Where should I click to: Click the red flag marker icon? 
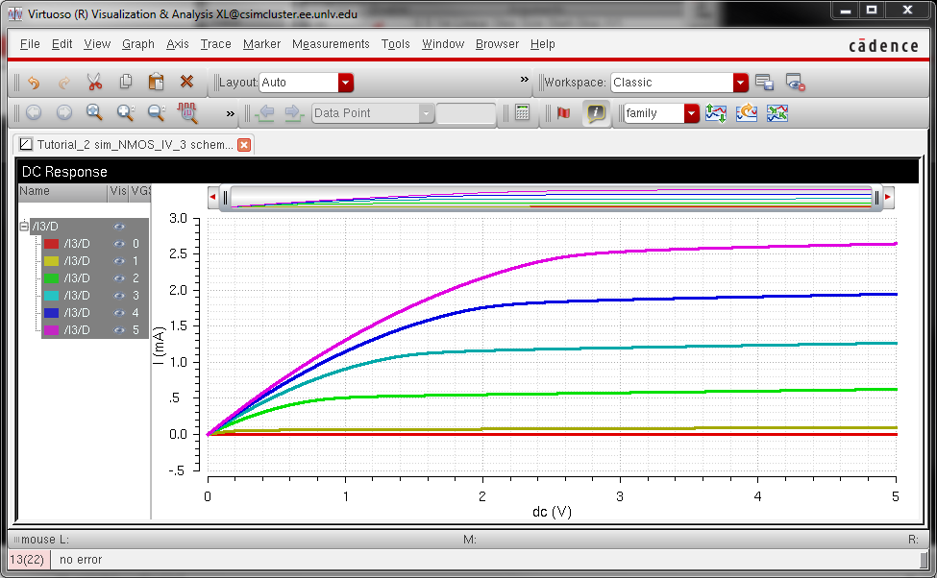tap(563, 113)
